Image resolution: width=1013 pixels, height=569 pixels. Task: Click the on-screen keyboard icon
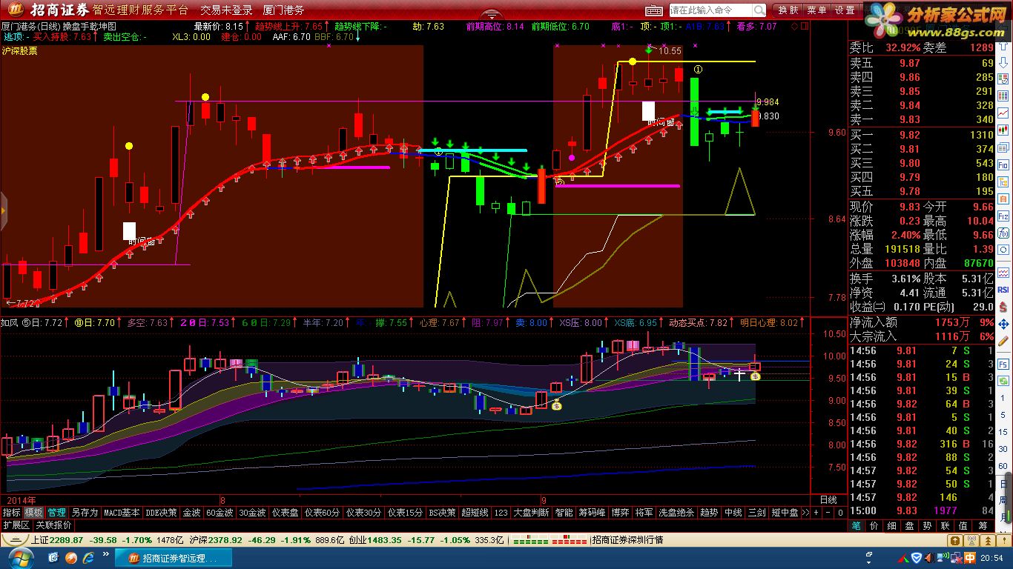[x=653, y=10]
